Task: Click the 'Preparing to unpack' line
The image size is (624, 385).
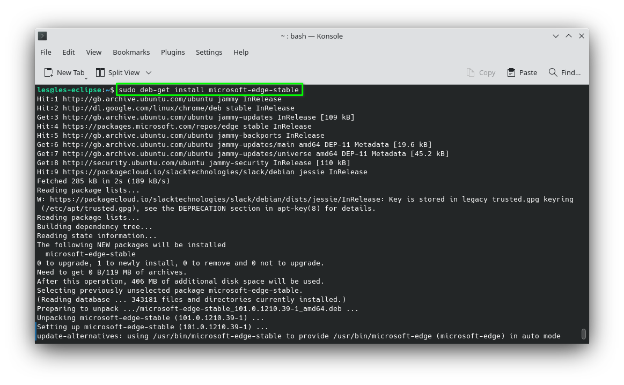Action: point(198,309)
